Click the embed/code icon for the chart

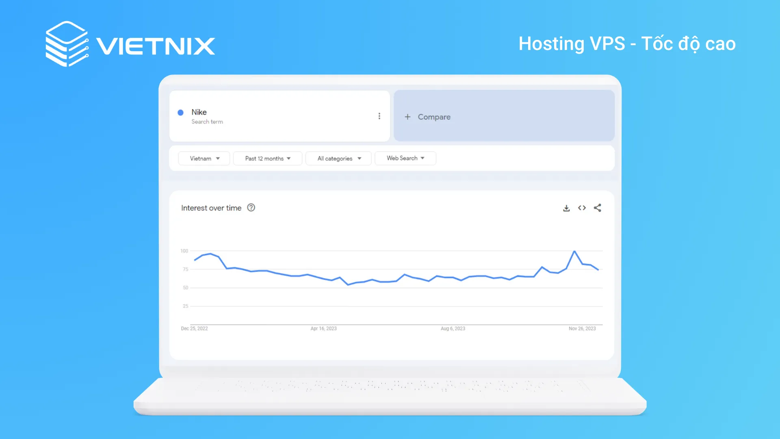[x=582, y=208]
